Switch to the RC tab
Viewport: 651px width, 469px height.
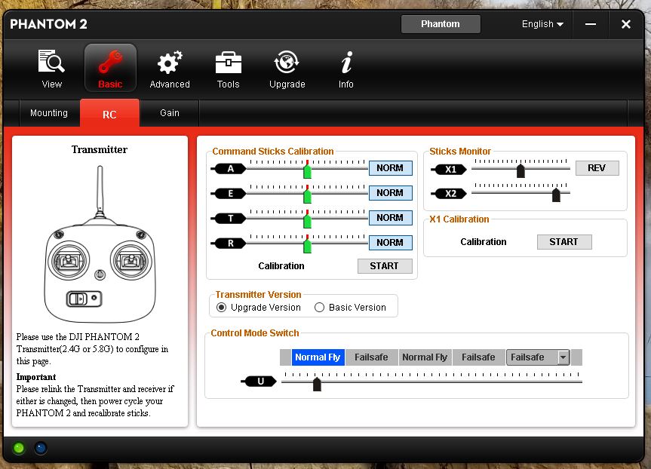(109, 114)
